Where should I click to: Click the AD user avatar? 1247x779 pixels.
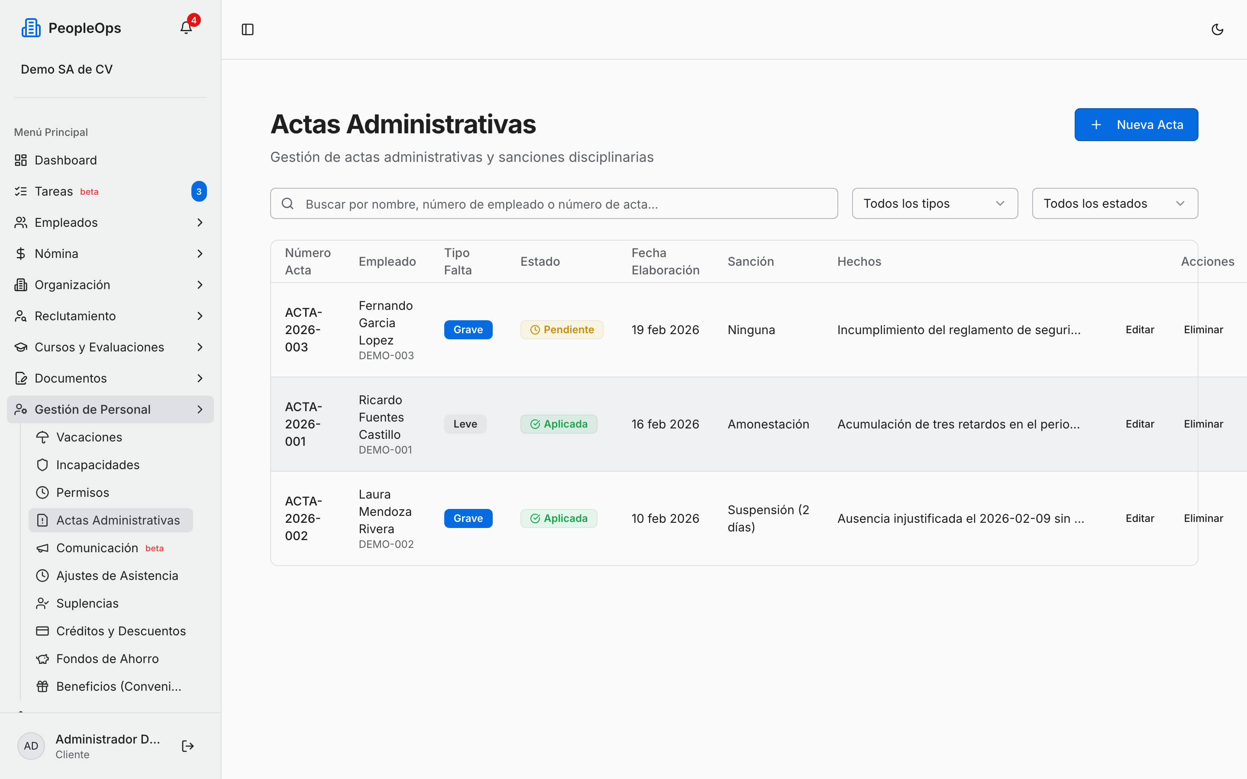[x=31, y=746]
